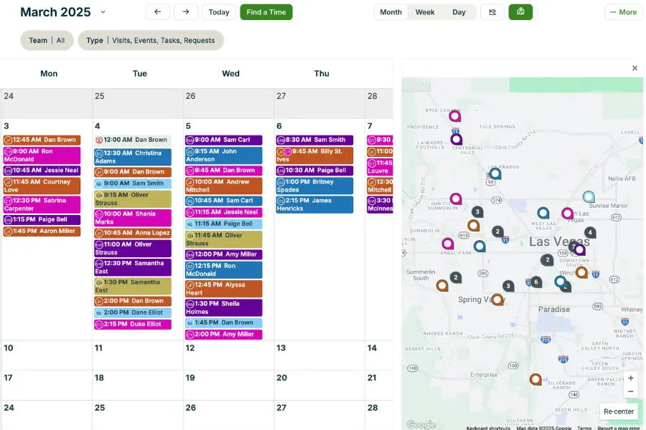Select the blue pin at West Las Vegas

pyautogui.click(x=543, y=213)
